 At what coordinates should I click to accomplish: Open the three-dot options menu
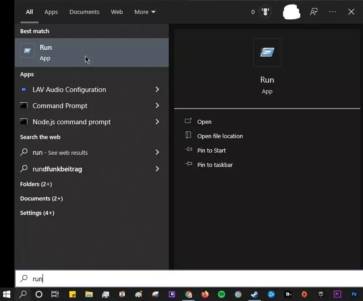coord(333,12)
